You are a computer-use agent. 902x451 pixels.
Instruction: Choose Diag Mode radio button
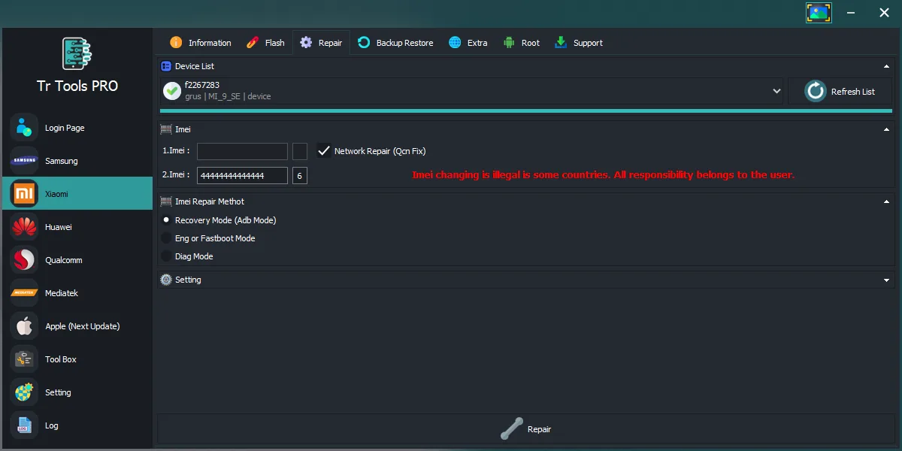(166, 256)
